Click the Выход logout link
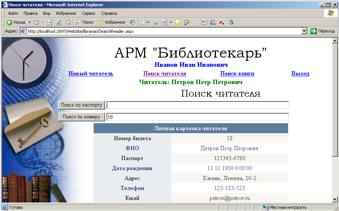Screen dimensions: 339x211 pos(300,73)
